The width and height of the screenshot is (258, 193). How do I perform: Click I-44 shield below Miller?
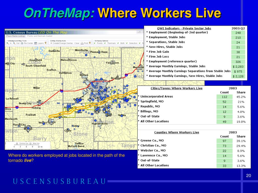(x=61, y=91)
